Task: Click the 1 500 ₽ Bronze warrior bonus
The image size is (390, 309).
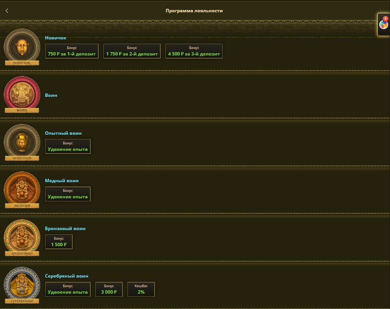Action: (59, 242)
